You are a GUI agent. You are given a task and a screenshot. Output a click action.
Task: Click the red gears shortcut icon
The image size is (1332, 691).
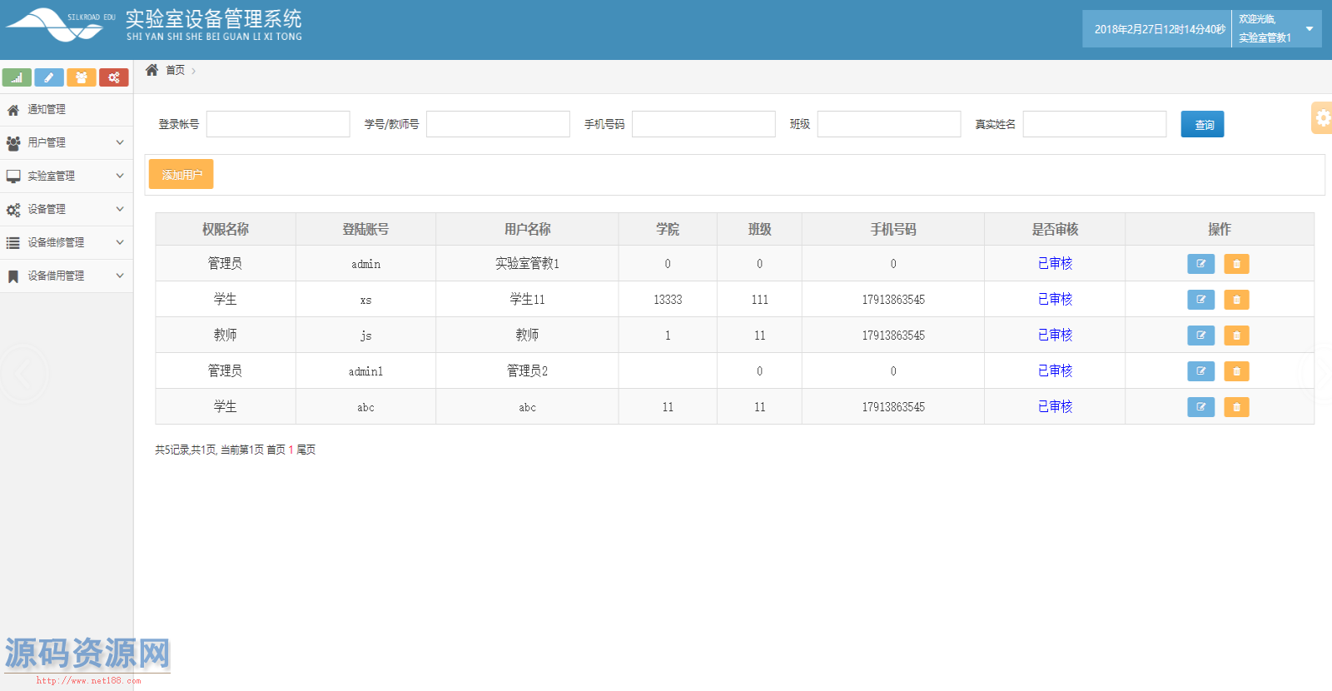(113, 77)
